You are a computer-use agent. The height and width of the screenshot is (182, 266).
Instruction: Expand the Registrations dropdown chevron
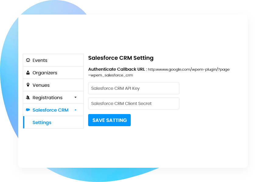[x=75, y=97]
